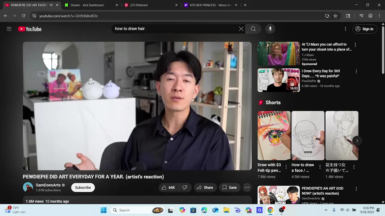Install YouTube app from address bar icon
The image size is (385, 216).
click(327, 16)
